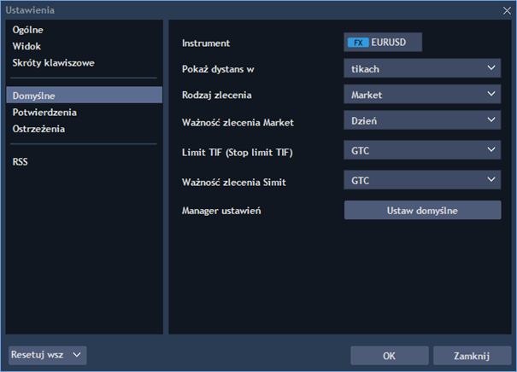
Task: Expand the Ważność zlecenia Market dropdown
Action: coord(422,121)
